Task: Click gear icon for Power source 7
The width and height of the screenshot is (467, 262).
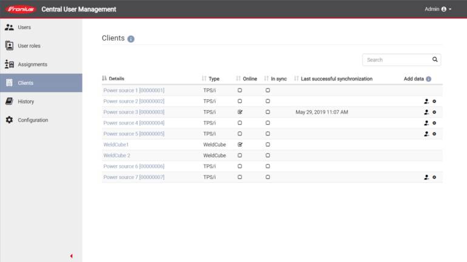Action: click(x=434, y=178)
